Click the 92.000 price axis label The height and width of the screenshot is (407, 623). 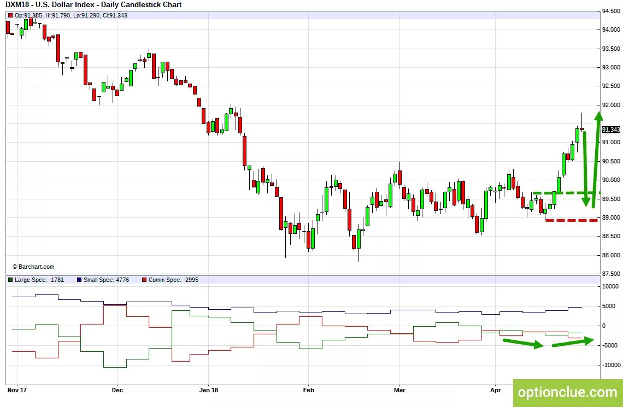tap(610, 105)
